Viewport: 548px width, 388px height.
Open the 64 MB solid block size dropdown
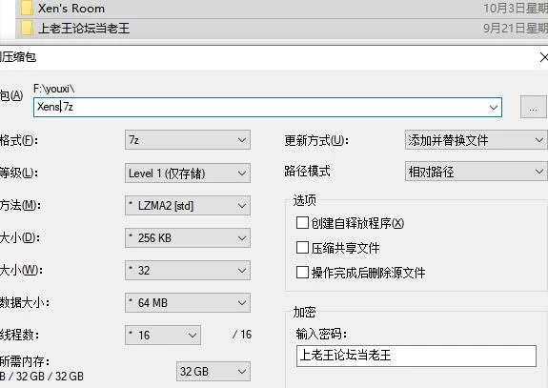coord(188,303)
